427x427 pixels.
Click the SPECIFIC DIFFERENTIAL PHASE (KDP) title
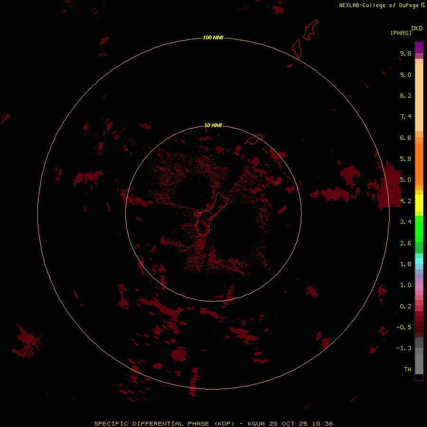[x=164, y=424]
